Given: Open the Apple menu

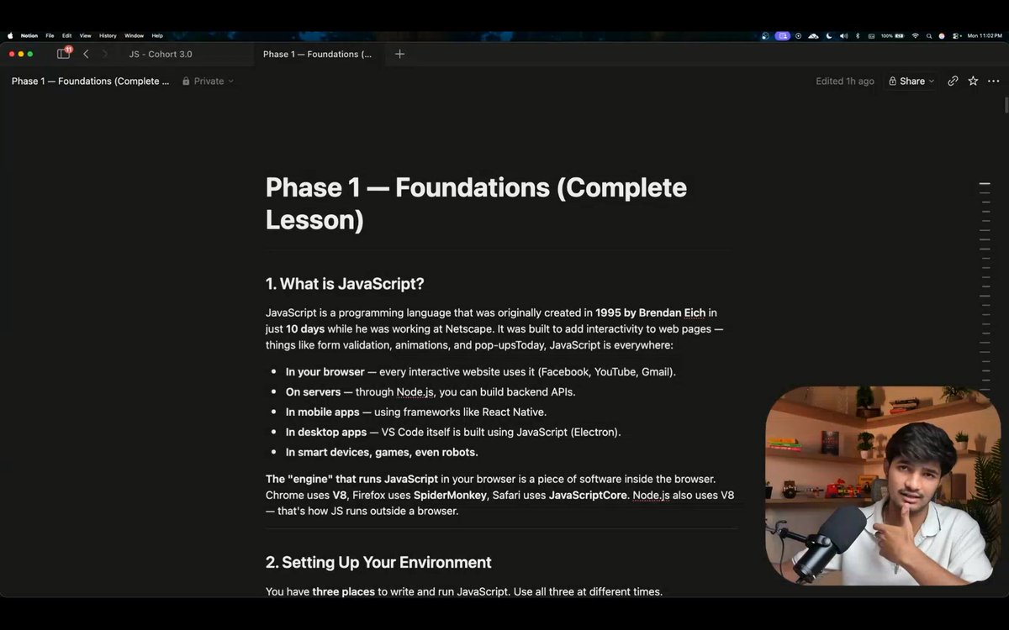Looking at the screenshot, I should pos(11,35).
